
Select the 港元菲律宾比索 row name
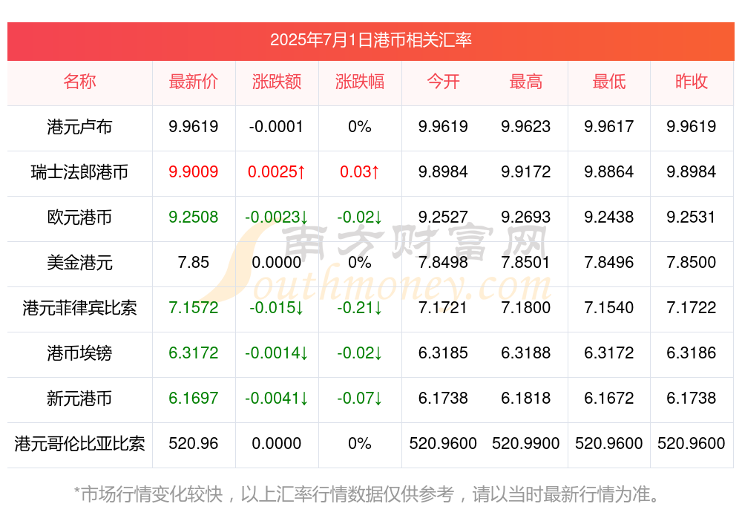point(79,308)
